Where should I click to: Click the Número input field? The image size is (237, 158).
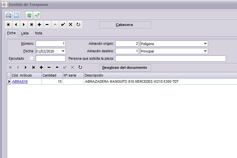pos(51,44)
